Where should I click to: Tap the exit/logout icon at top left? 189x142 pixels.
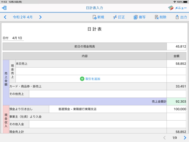coord(4,8)
